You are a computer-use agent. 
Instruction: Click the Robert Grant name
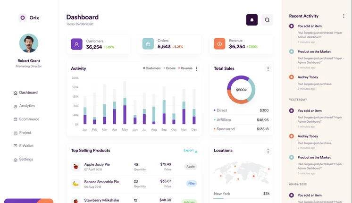29,60
